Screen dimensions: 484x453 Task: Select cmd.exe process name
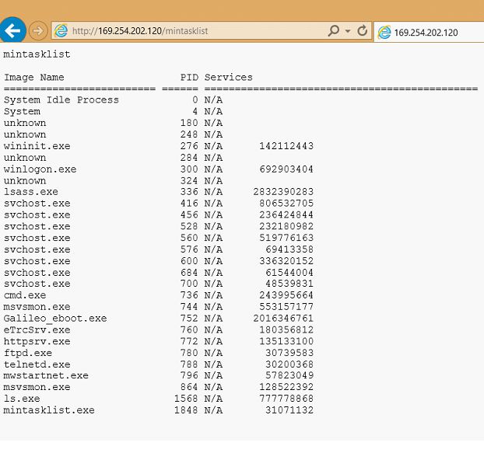coord(25,295)
